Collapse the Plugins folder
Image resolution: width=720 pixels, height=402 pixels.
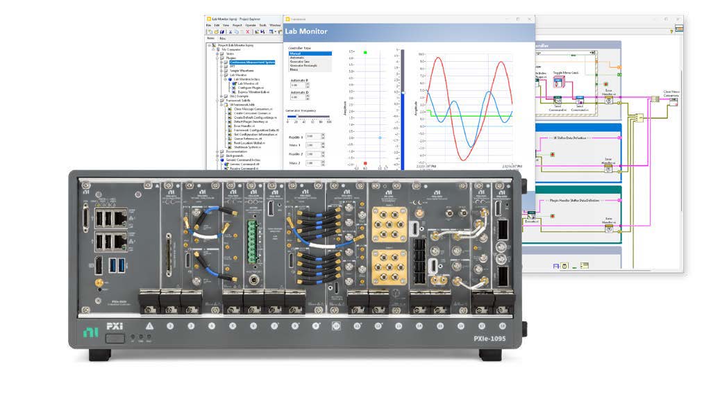pyautogui.click(x=217, y=58)
